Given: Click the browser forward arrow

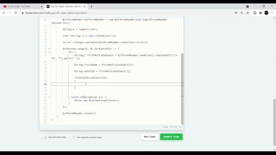Looking at the screenshot, I should tap(9, 13).
